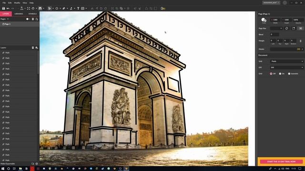The image size is (305, 171).
Task: Click the Make Exportable add icon
Action: 33,164
